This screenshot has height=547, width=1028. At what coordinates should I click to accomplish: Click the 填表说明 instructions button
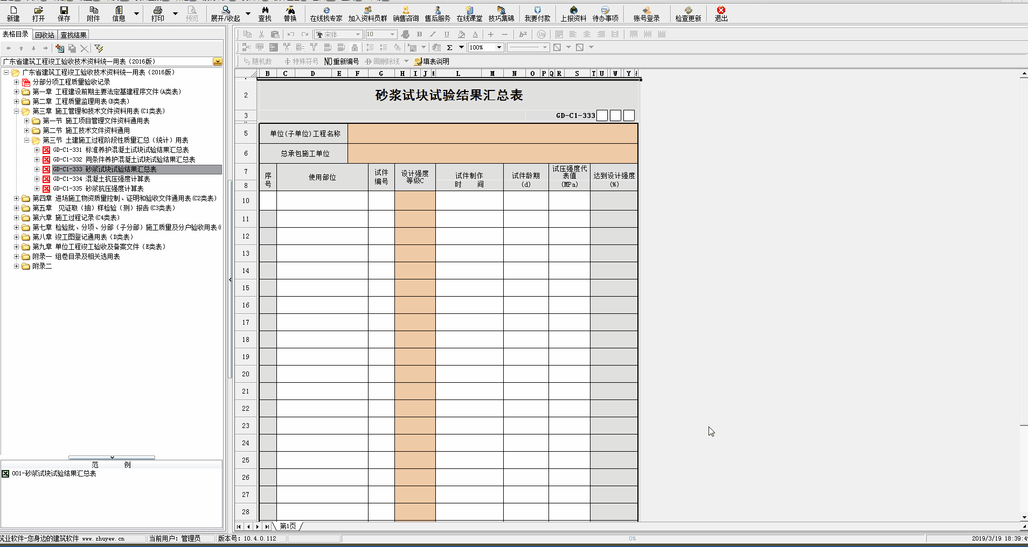point(432,61)
